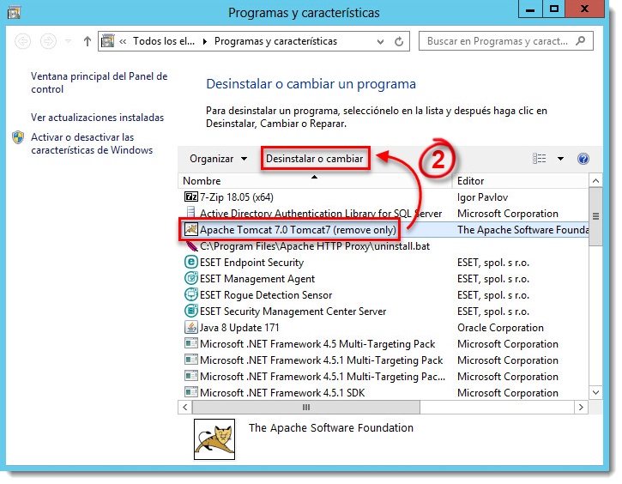Click the Active Directory Authentication Library icon
The width and height of the screenshot is (622, 484).
[x=190, y=213]
